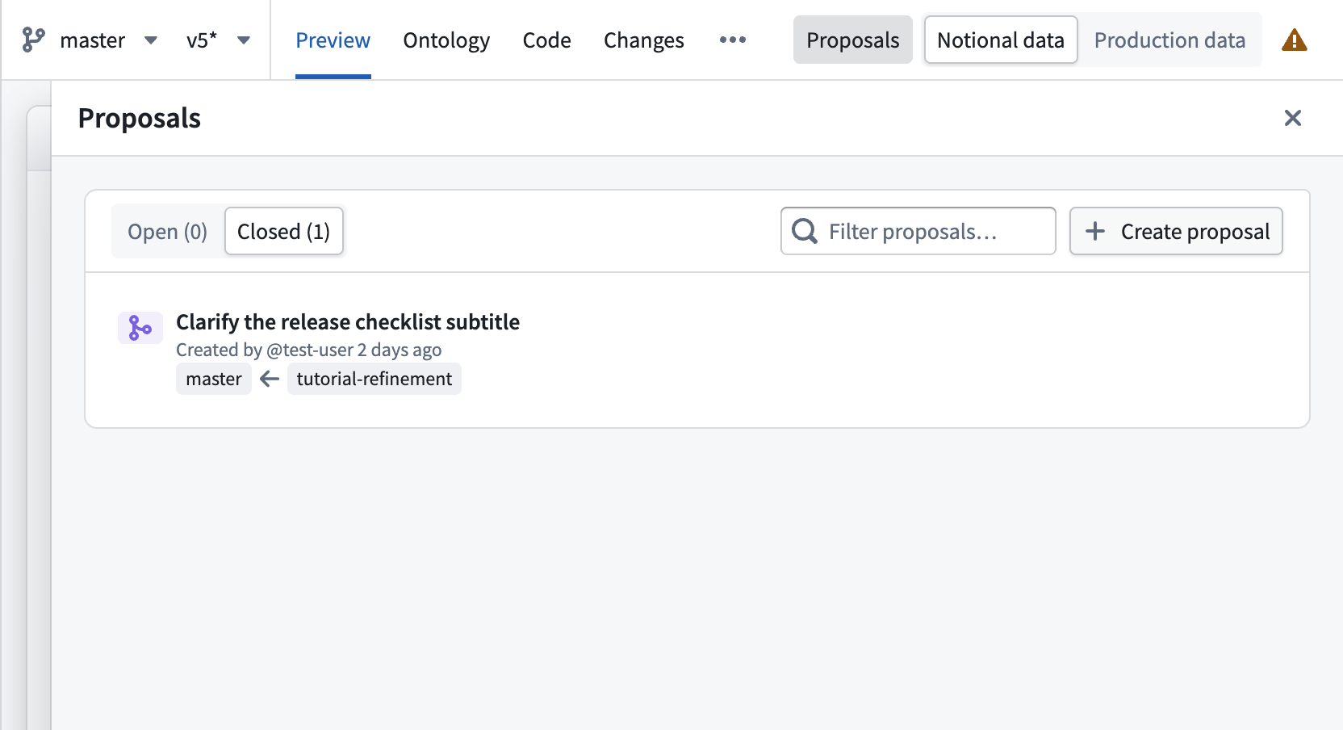
Task: Toggle the Proposals panel button
Action: [852, 40]
